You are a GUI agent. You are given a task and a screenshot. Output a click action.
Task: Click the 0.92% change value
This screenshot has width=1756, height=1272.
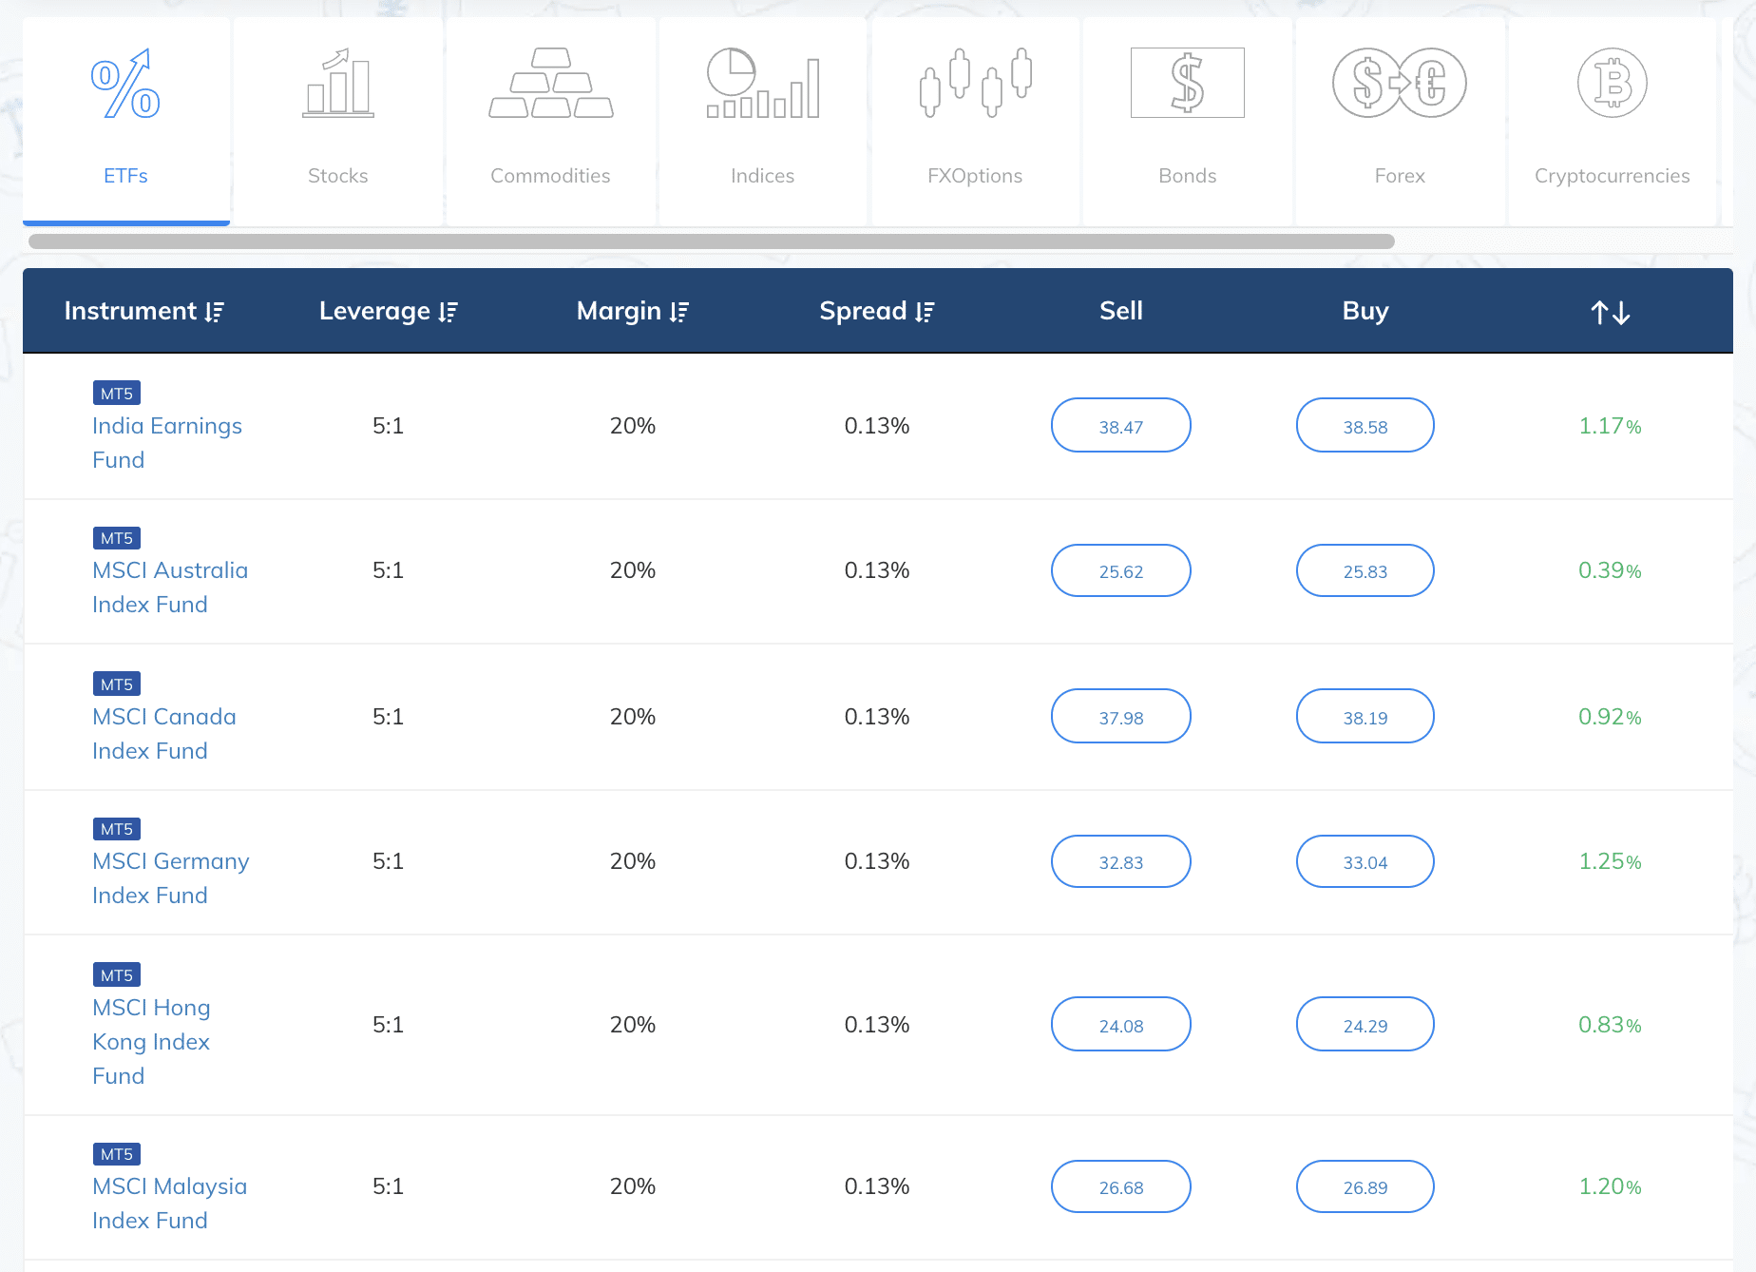point(1611,717)
